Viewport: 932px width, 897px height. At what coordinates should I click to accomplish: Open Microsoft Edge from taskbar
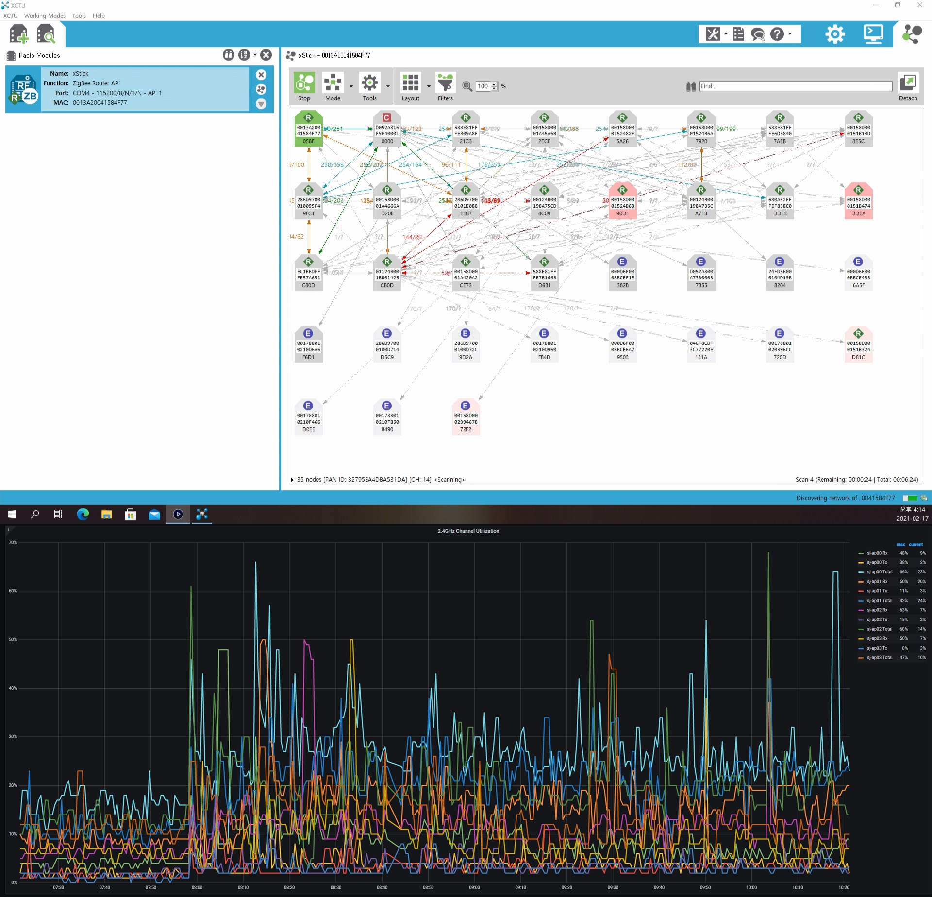click(83, 514)
